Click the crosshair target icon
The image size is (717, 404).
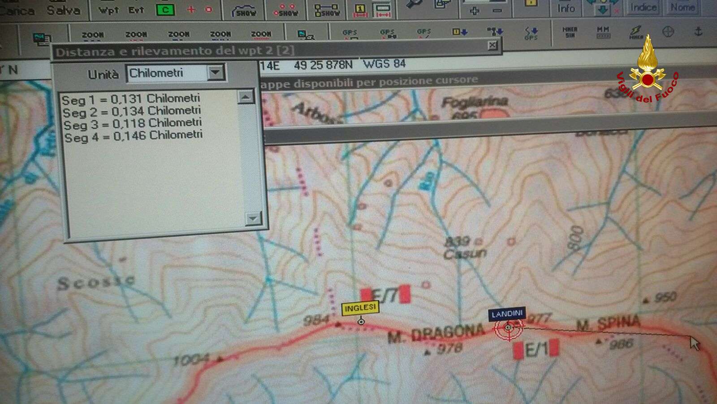click(668, 32)
